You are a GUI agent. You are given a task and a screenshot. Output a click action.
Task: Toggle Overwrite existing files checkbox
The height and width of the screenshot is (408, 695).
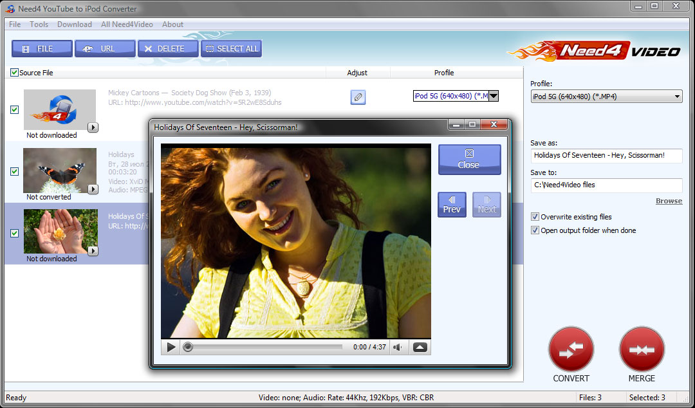point(535,217)
